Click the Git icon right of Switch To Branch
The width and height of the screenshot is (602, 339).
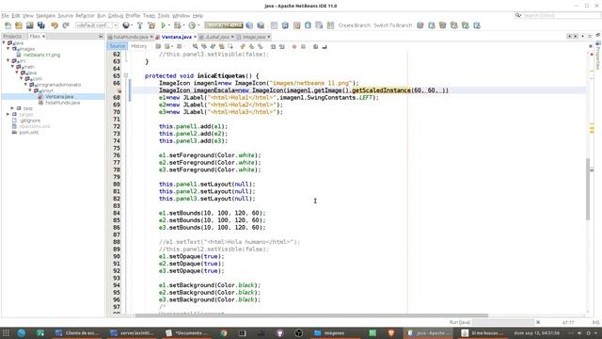[420, 25]
